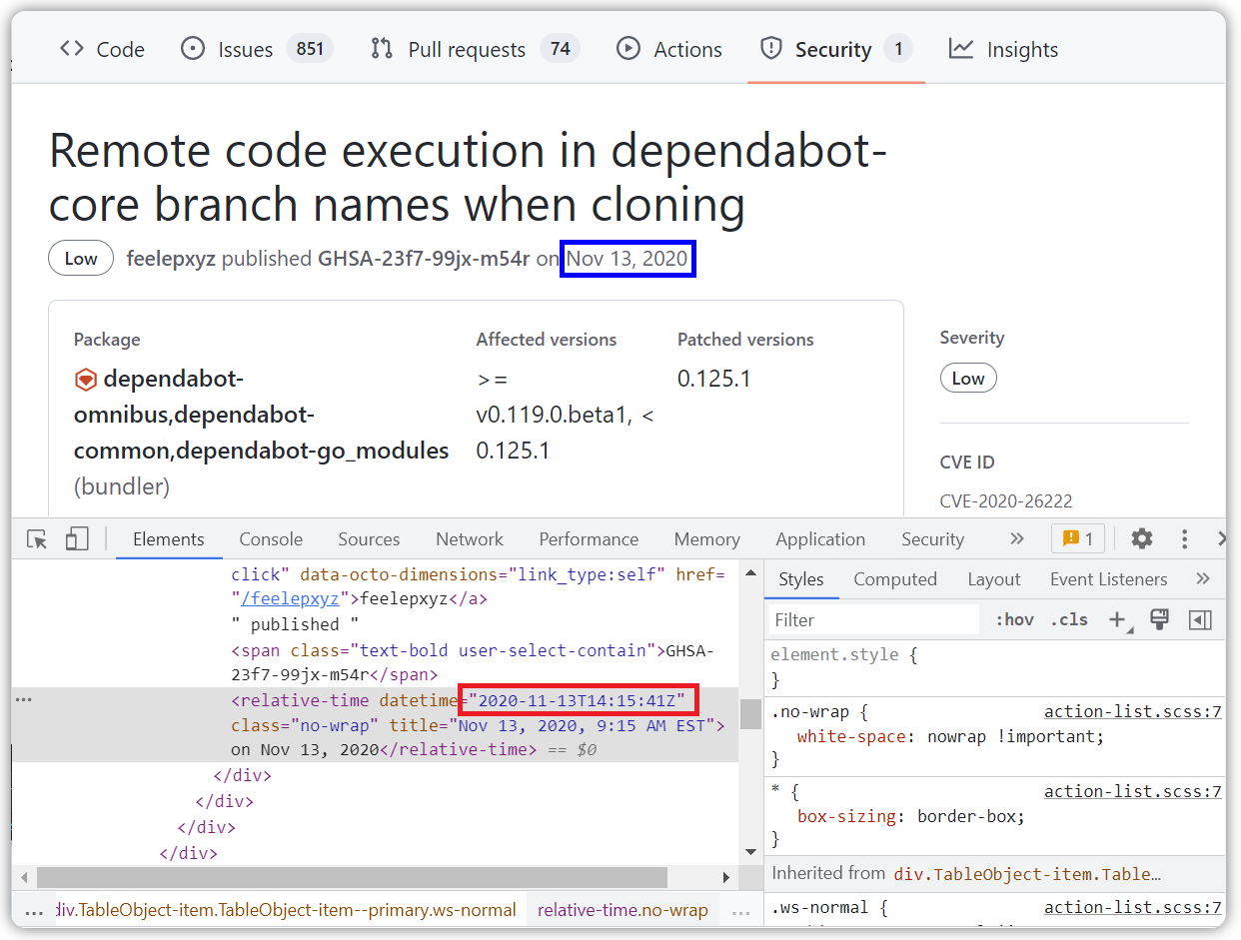The height and width of the screenshot is (940, 1241).
Task: Open the Computed styles tab
Action: pos(894,579)
